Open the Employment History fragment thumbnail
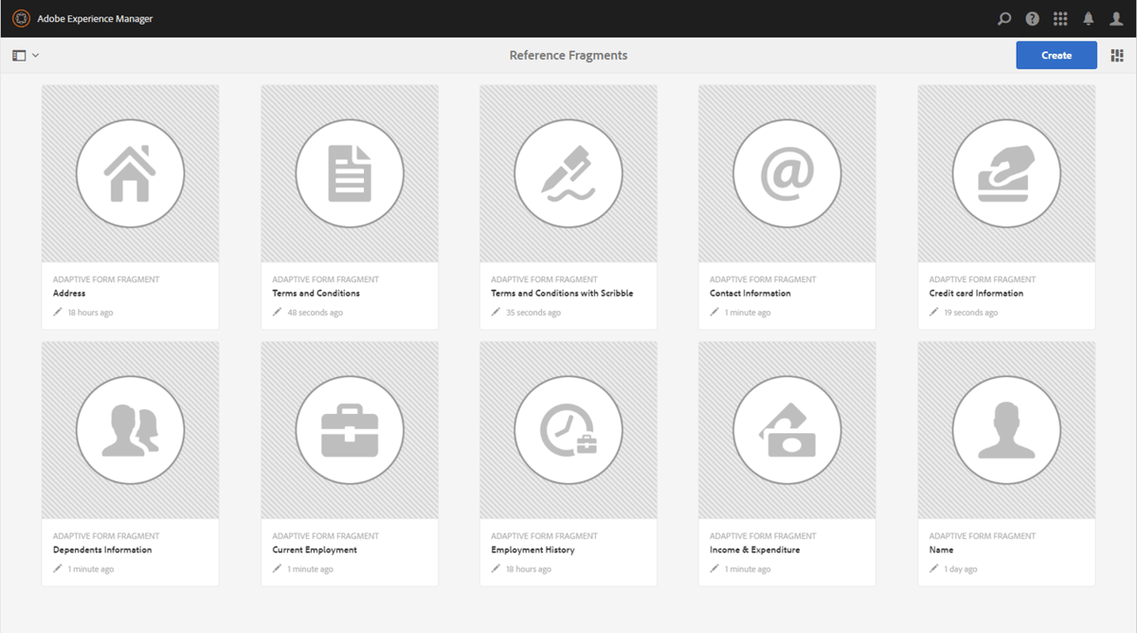The width and height of the screenshot is (1137, 633). coord(568,429)
